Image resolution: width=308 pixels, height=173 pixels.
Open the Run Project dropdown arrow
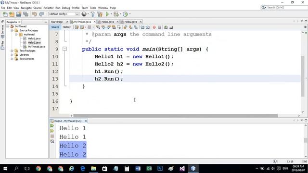click(x=111, y=14)
